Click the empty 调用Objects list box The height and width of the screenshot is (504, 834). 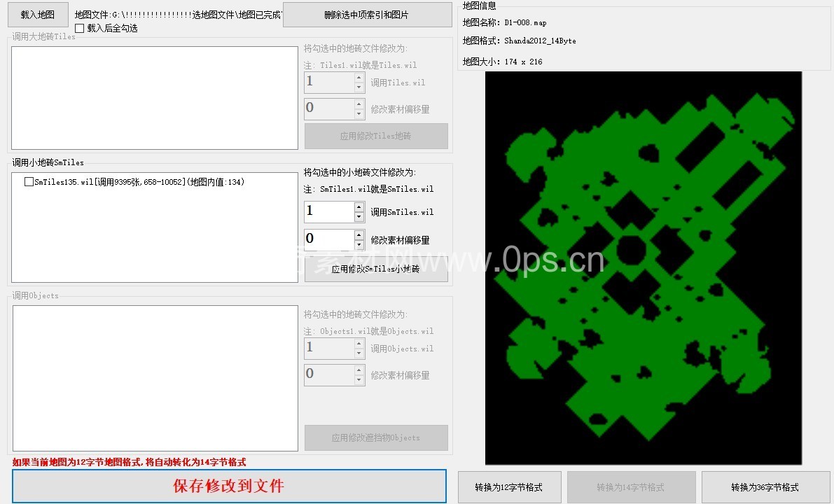[x=155, y=378]
